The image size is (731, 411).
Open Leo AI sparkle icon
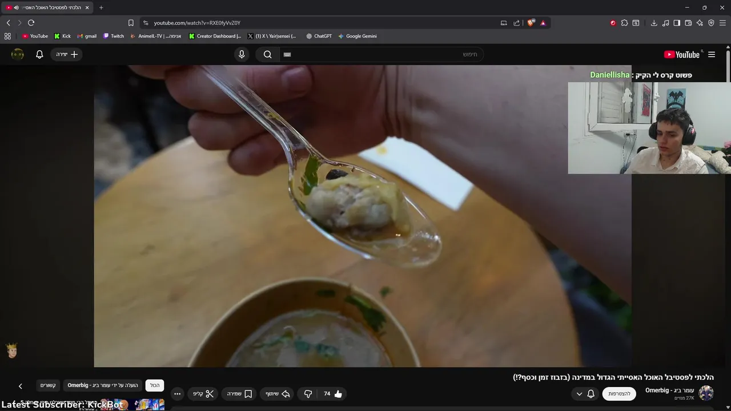point(700,23)
